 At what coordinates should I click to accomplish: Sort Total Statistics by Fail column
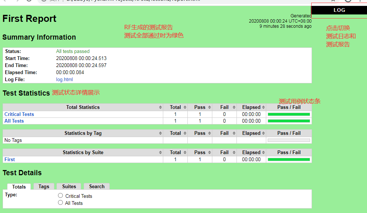pos(225,107)
